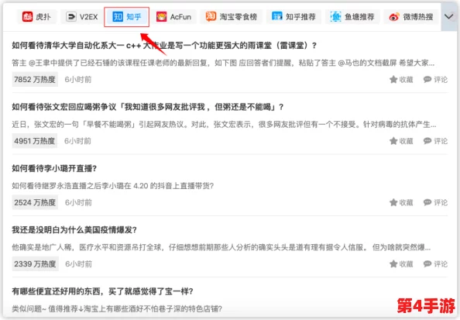The width and height of the screenshot is (460, 320).
Task: Expand more sources with the chevron arrow
Action: pos(449,17)
